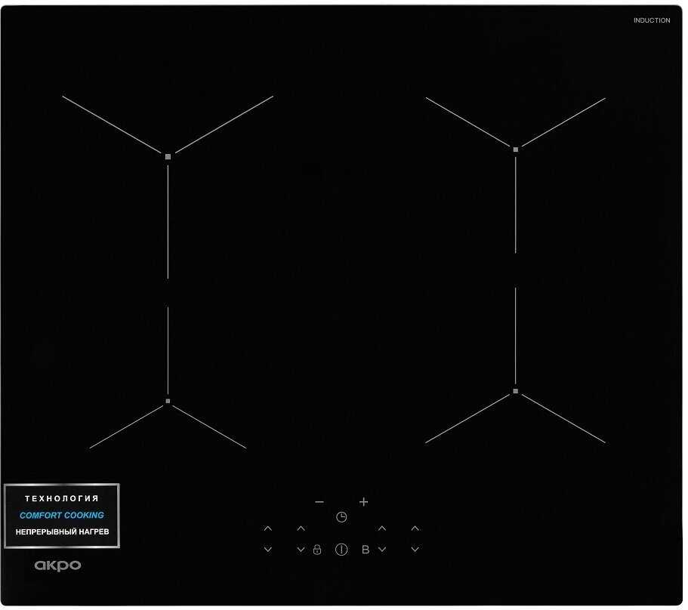Click the bottom-right cooking zone center marker
This screenshot has width=688, height=610.
tap(516, 391)
